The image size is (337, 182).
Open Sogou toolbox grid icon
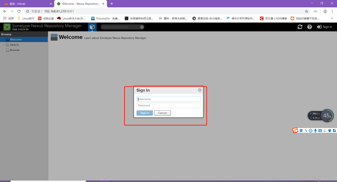334,130
